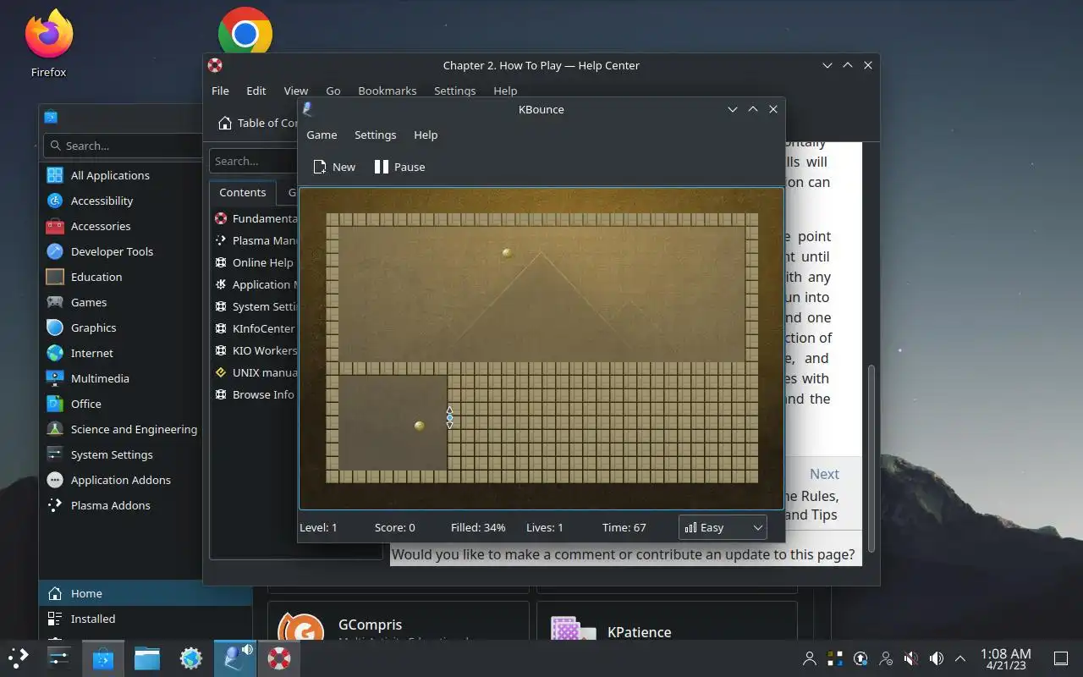Screen dimensions: 1083x677
Task: Click the KBounce title bar app icon
Action: pyautogui.click(x=308, y=109)
